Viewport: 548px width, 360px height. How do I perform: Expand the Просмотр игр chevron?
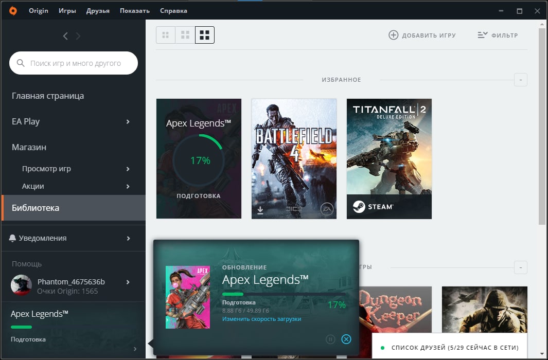coord(128,169)
